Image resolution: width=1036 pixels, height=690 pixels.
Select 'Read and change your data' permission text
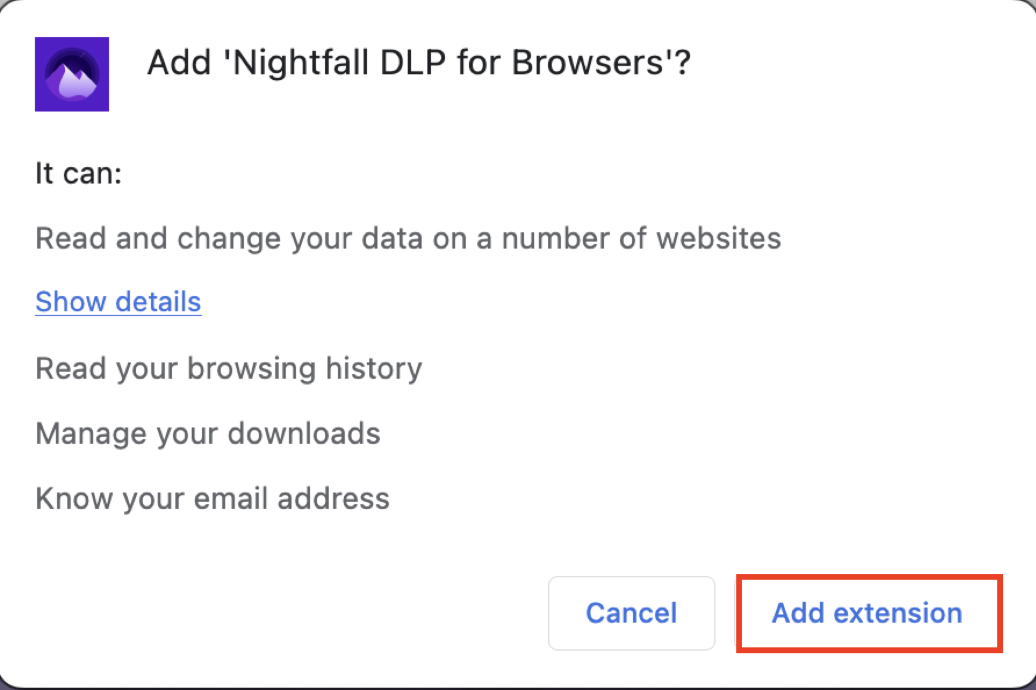click(x=408, y=238)
